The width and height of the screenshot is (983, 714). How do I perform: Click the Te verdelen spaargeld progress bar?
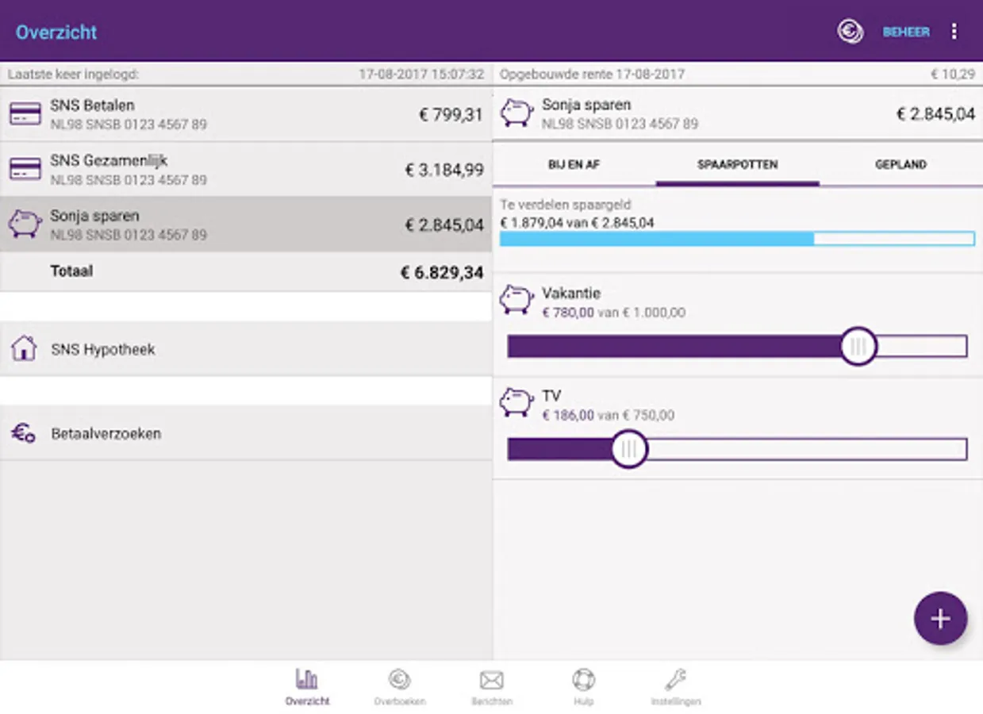(737, 239)
